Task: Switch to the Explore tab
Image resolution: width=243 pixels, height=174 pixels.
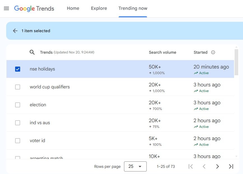Action: click(99, 8)
